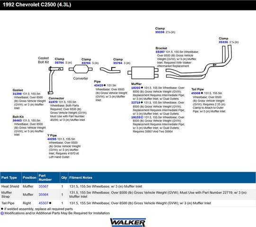Click the Y pipe connector drawing

(x=55, y=80)
